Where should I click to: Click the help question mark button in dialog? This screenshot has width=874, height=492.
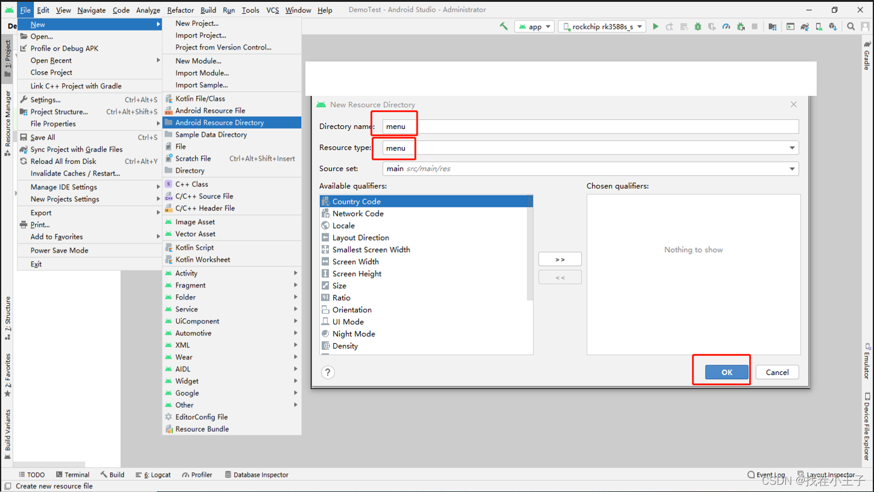click(x=328, y=372)
